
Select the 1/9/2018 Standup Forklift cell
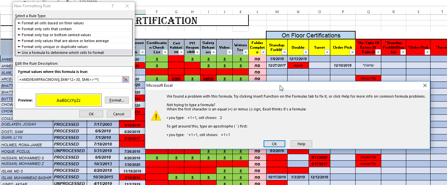(x=277, y=59)
